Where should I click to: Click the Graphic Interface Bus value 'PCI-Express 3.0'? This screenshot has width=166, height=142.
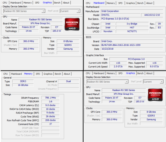pos(136,59)
